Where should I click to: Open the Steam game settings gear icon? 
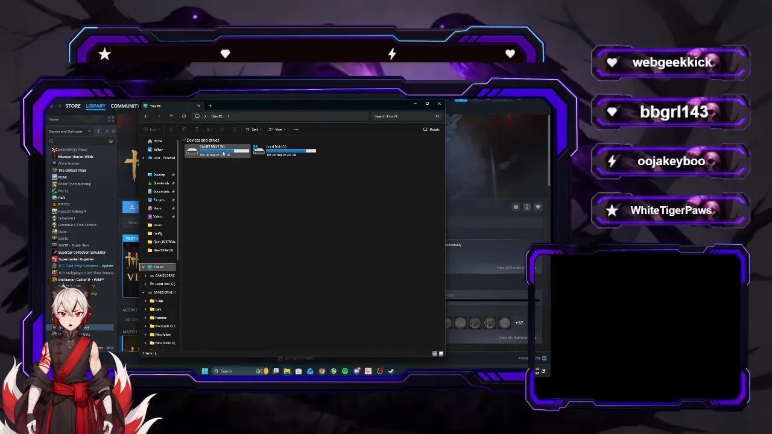click(x=516, y=207)
